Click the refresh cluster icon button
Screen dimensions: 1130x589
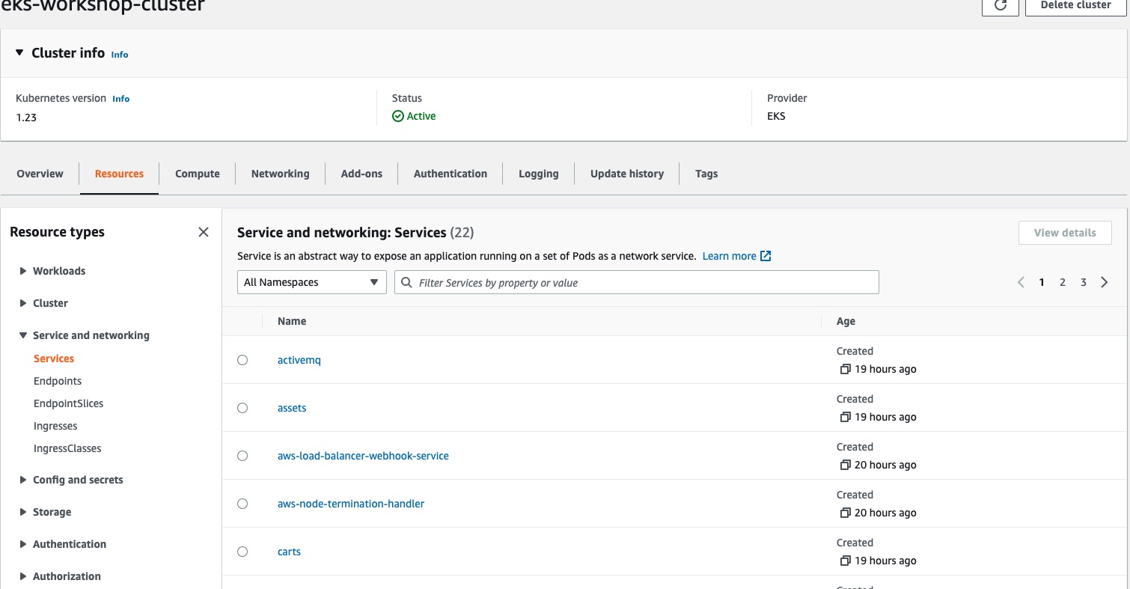(x=1000, y=6)
